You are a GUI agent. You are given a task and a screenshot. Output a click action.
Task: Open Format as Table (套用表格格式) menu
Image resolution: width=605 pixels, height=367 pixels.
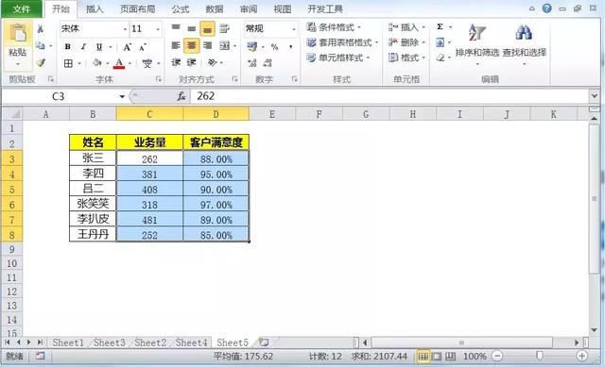tap(342, 42)
